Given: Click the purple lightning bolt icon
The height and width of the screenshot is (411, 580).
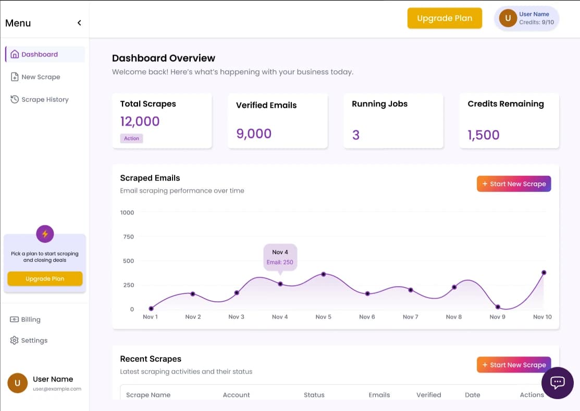Looking at the screenshot, I should pos(45,234).
